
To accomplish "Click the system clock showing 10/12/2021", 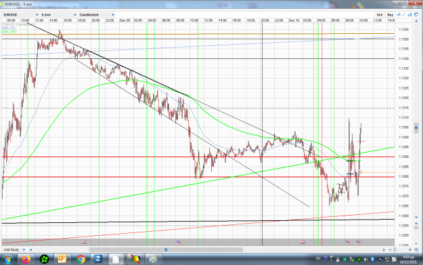I will pos(408,260).
